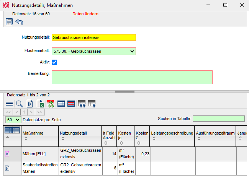Image resolution: width=249 pixels, height=182 pixels.
Task: Toggle the Aktiv checkbox
Action: (x=54, y=62)
